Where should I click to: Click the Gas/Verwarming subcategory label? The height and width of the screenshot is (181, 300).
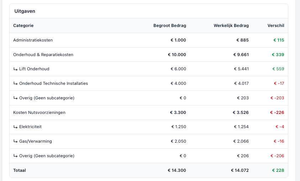coord(35,141)
